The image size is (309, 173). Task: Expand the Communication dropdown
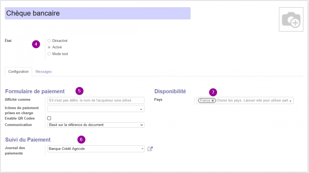coord(96,125)
